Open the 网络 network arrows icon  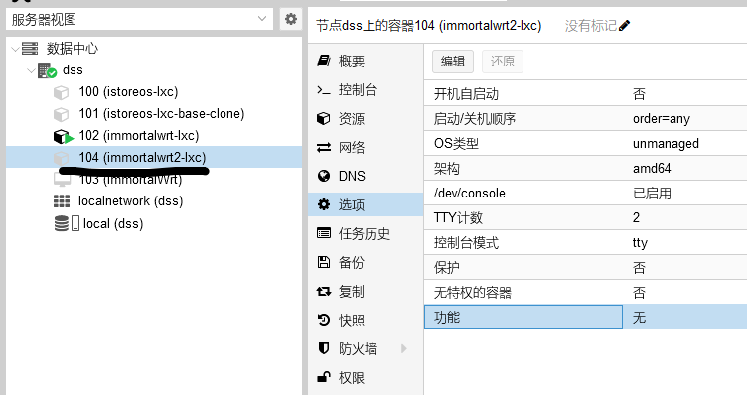coord(324,147)
